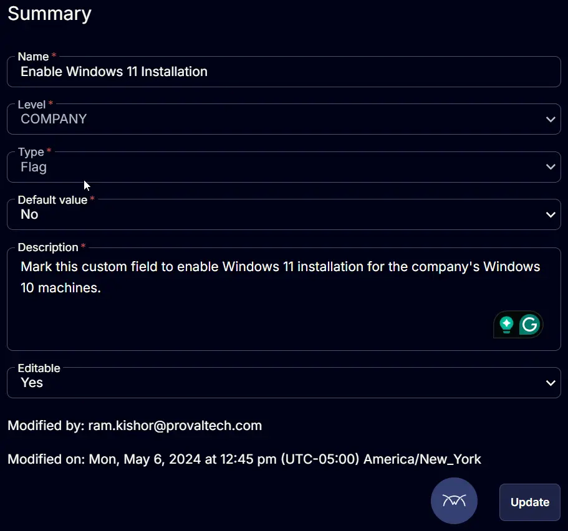The image size is (568, 531).
Task: Click the Level field chevron arrow
Action: (x=551, y=119)
